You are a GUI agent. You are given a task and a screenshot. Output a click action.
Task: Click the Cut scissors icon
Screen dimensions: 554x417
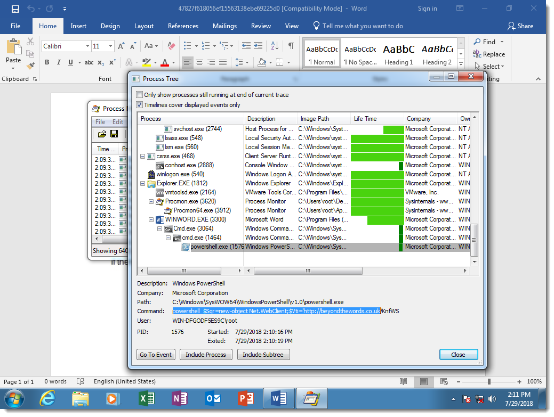tap(30, 42)
